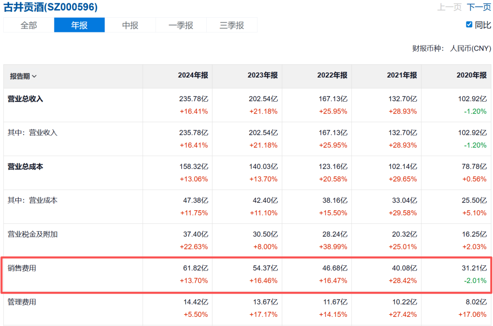The width and height of the screenshot is (493, 326).
Task: Go to 下一页
Action: (x=479, y=7)
